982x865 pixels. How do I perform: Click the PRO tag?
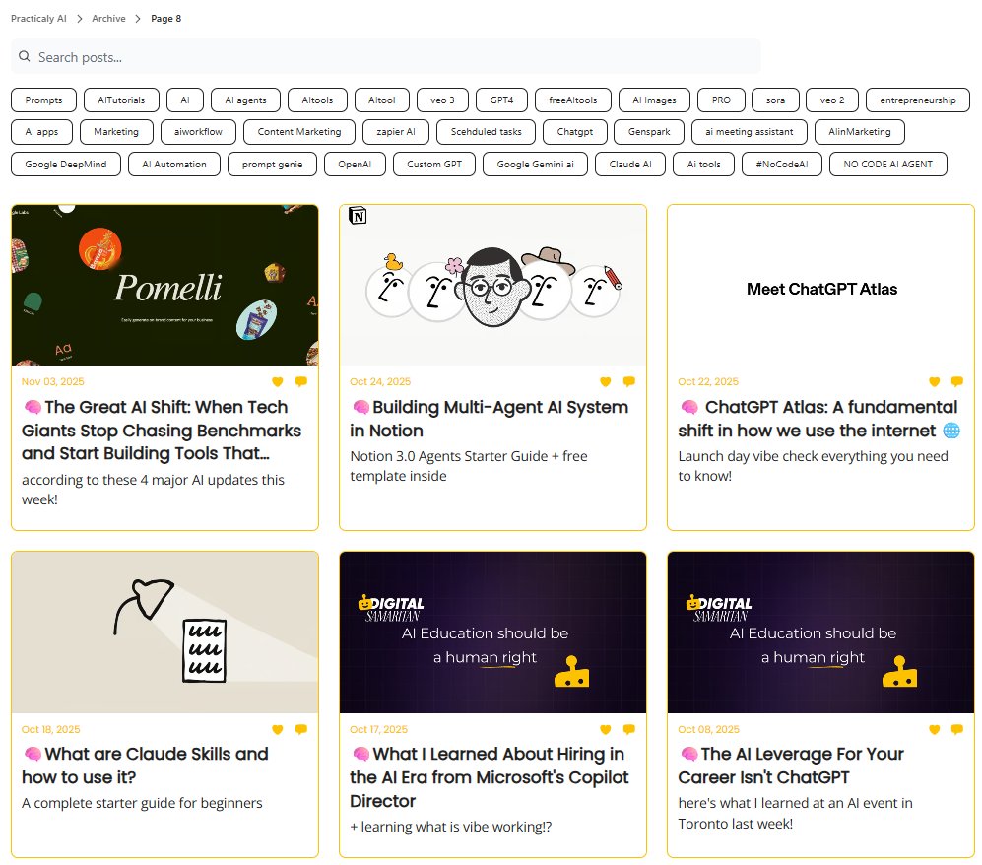[721, 100]
